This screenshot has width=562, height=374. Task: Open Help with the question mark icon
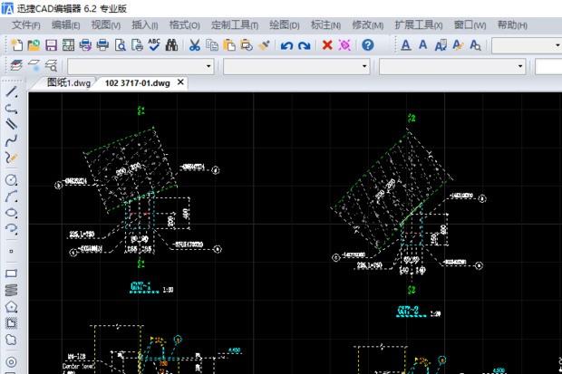tap(367, 44)
